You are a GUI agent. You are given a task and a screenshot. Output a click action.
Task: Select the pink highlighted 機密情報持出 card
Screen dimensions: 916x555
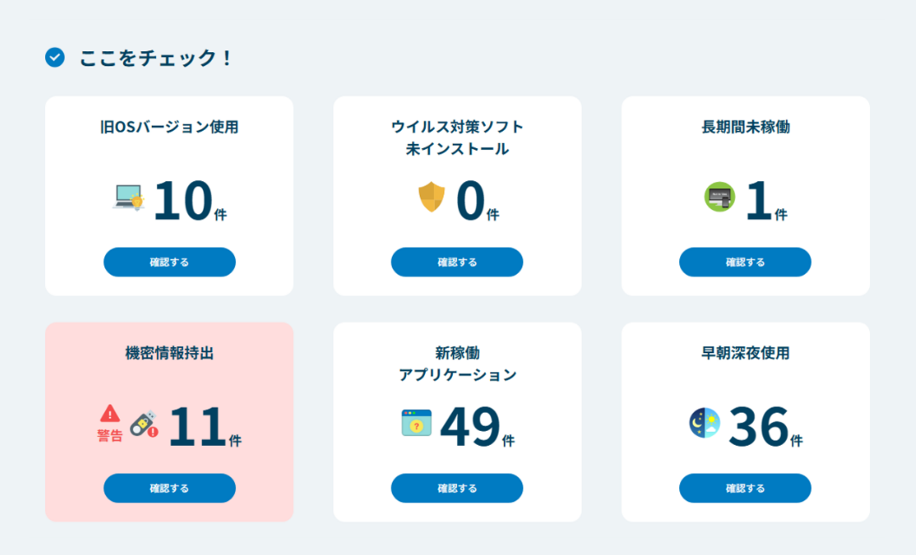click(x=169, y=373)
